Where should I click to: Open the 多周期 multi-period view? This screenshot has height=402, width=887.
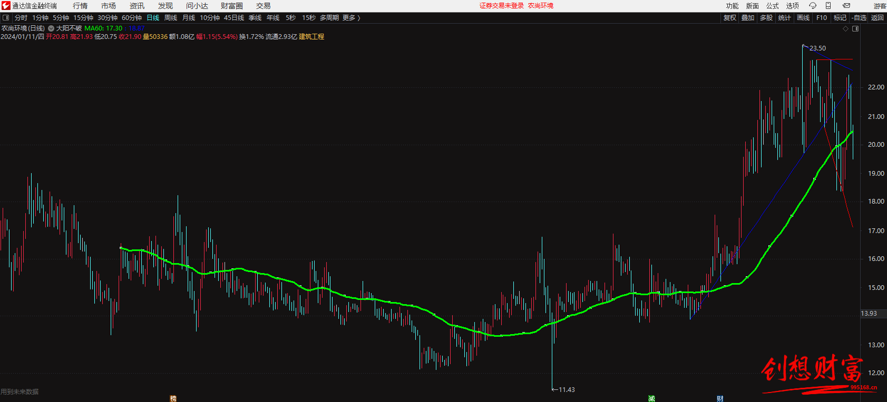[x=329, y=18]
